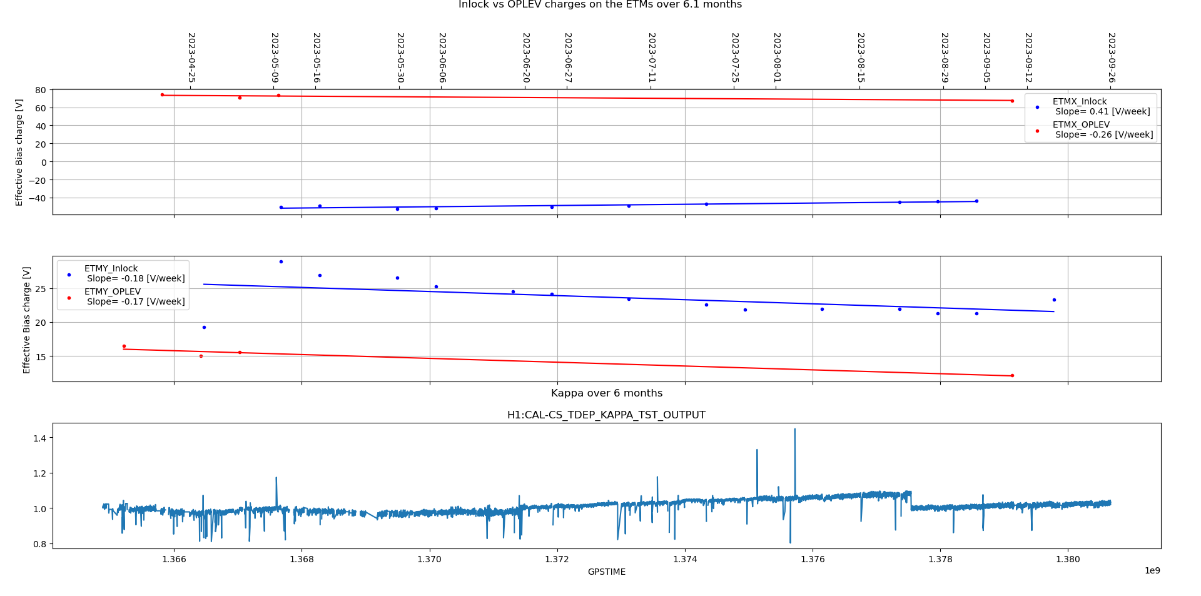The image size is (1201, 596).
Task: Click the tallest kappa spike peak
Action: pos(795,430)
